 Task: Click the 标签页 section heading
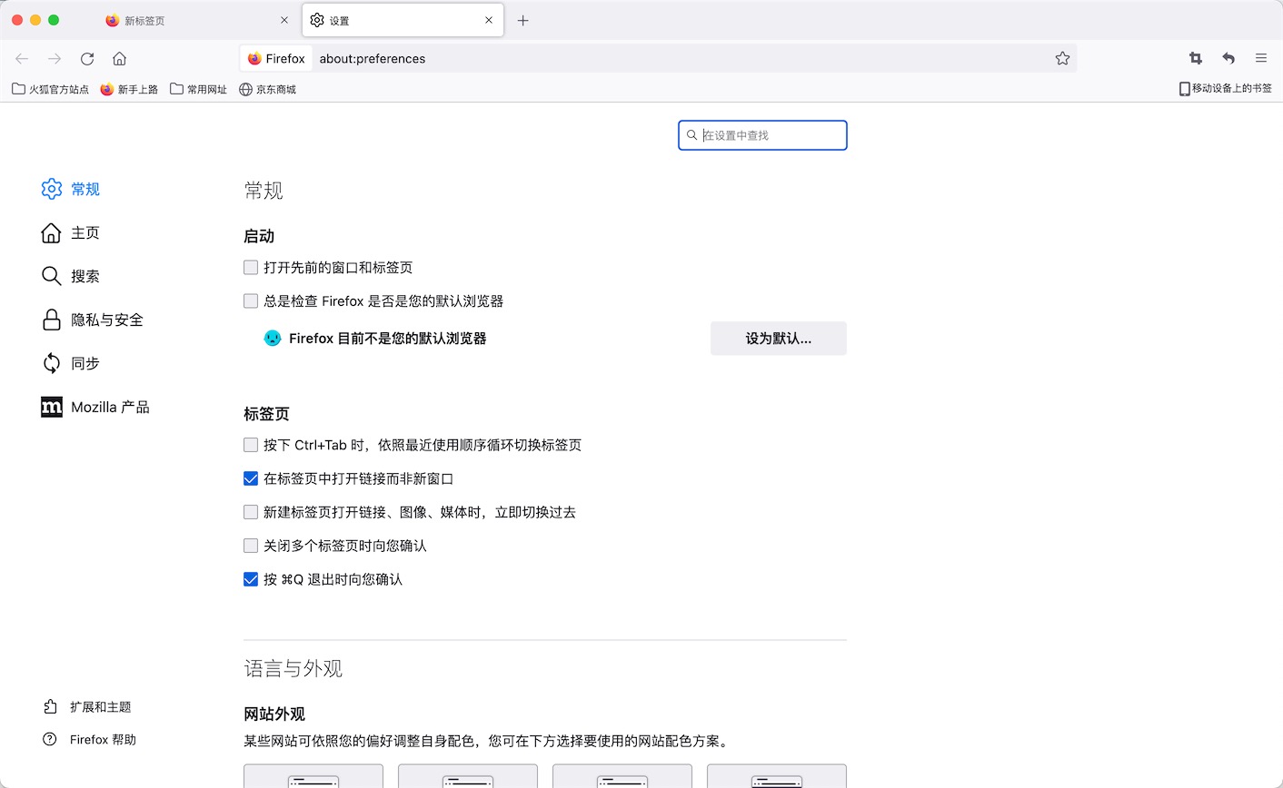pos(266,414)
